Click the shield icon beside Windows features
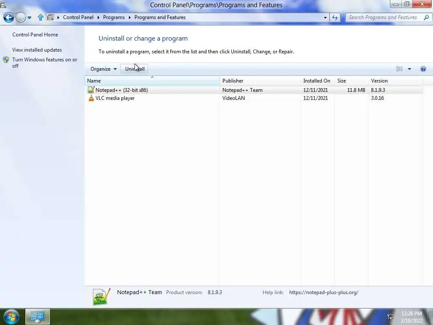 (x=6, y=60)
